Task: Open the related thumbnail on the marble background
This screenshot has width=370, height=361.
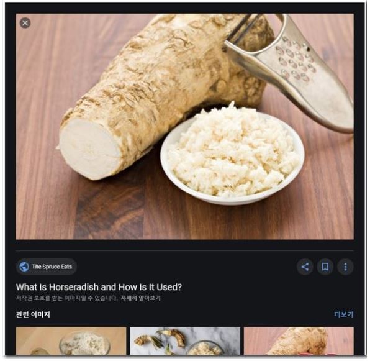Action: click(185, 340)
